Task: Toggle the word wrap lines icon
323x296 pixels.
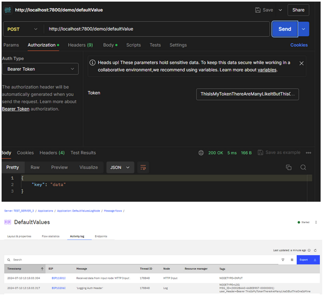Action: [x=143, y=167]
